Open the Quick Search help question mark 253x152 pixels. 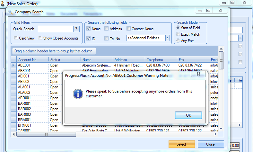pyautogui.click(x=76, y=29)
